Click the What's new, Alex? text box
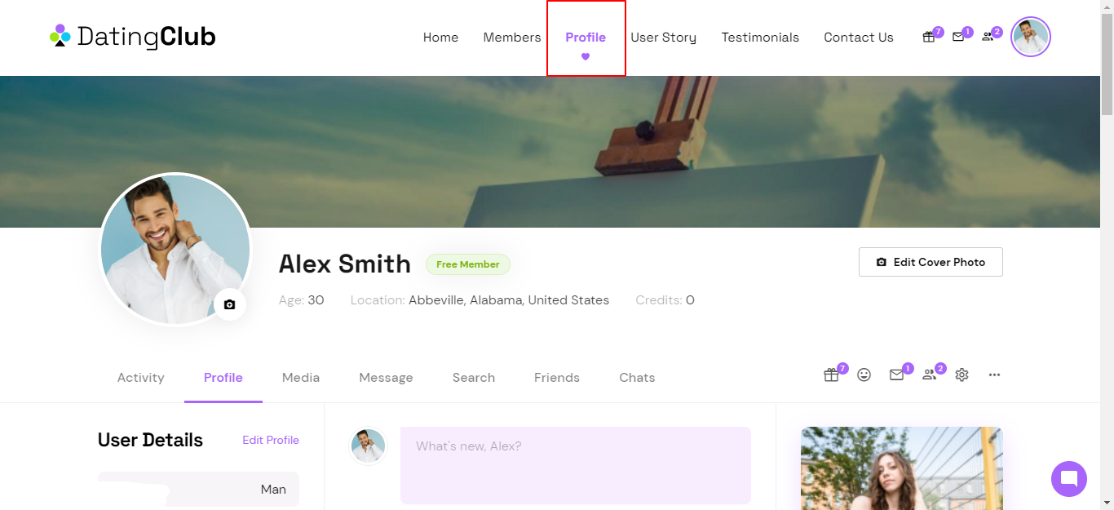The width and height of the screenshot is (1114, 510). tap(576, 465)
